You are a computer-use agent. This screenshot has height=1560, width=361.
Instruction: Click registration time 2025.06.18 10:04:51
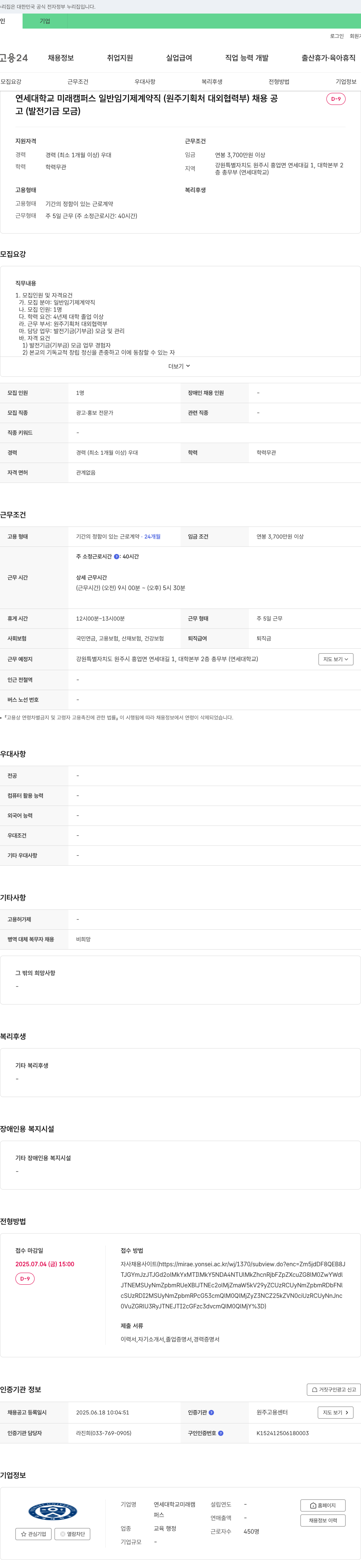pos(102,1412)
